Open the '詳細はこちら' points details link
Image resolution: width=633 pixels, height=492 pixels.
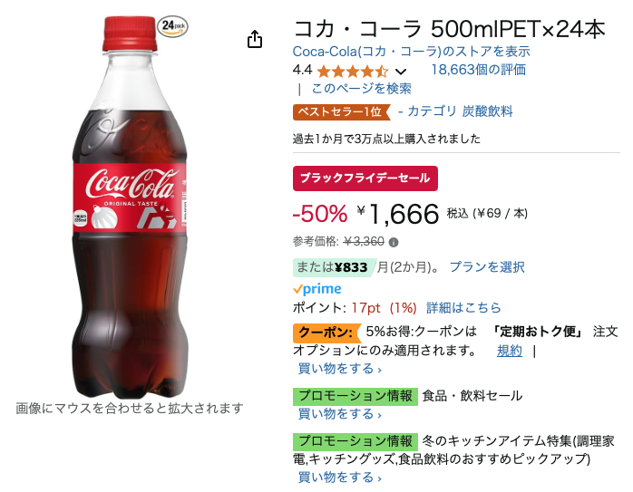pos(463,308)
